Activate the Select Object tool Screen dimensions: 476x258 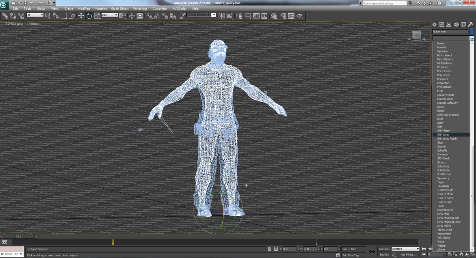[x=48, y=16]
